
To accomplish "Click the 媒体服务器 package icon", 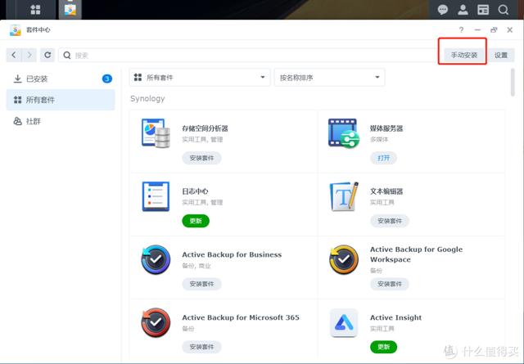I will pos(344,133).
